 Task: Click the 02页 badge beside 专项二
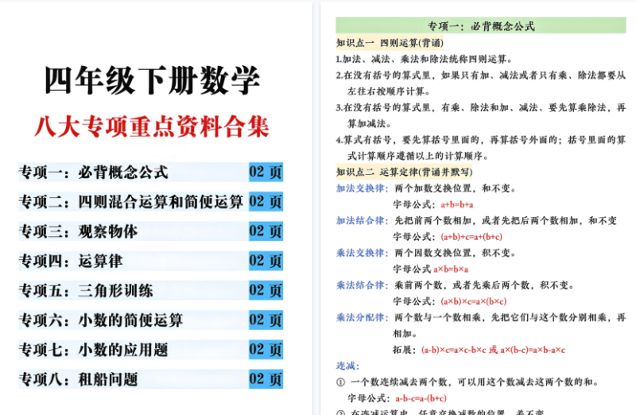[266, 202]
